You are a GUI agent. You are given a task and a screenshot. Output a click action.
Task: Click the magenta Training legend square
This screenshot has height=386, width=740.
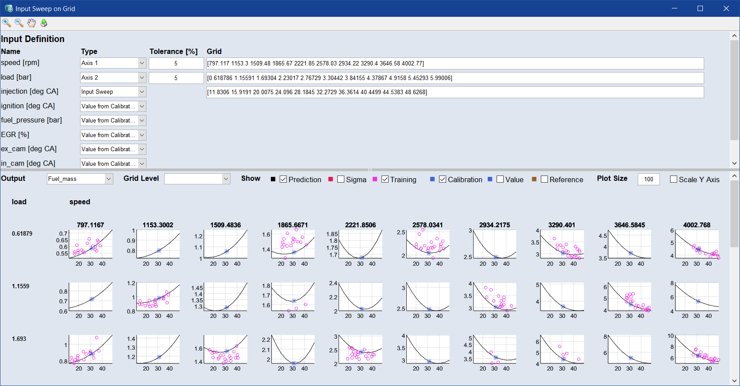[x=375, y=179]
